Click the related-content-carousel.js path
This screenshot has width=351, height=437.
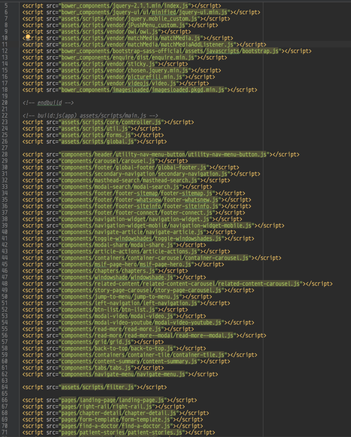[181, 284]
